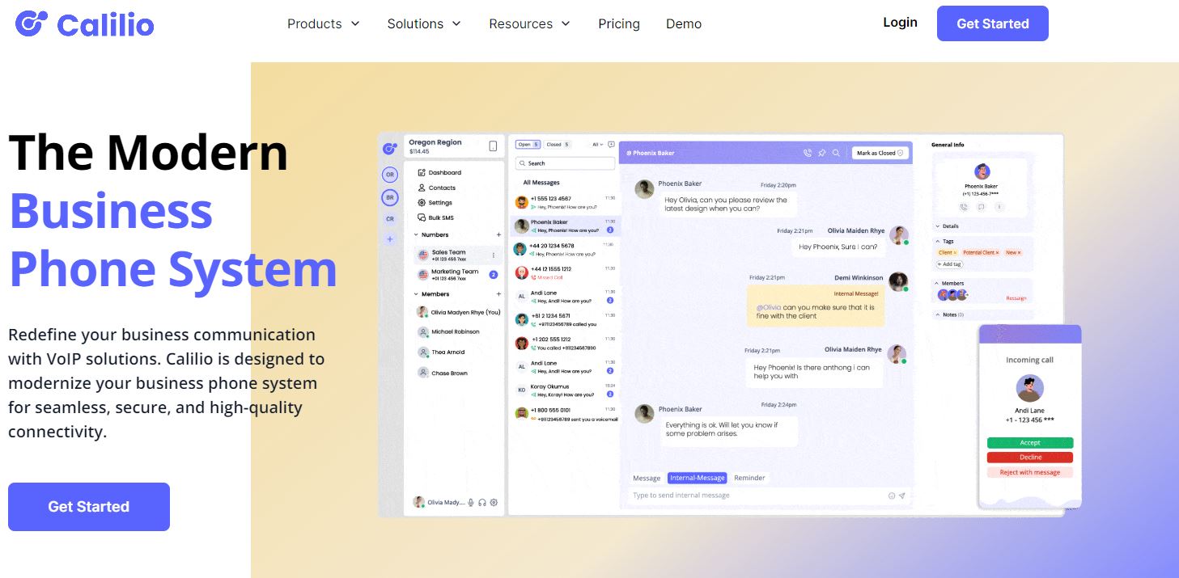Toggle the microphone icon at sidebar bottom

point(471,502)
